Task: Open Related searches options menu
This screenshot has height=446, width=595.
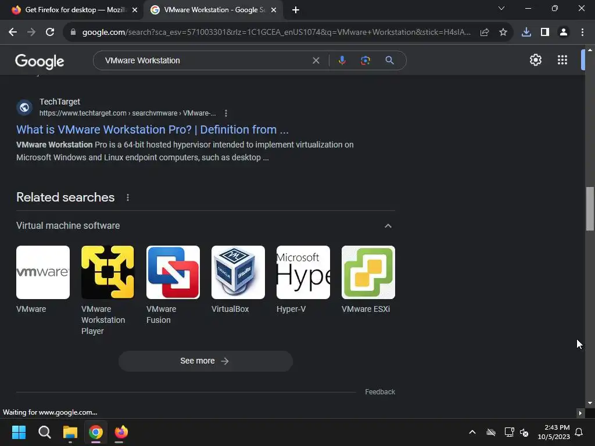Action: pyautogui.click(x=128, y=197)
